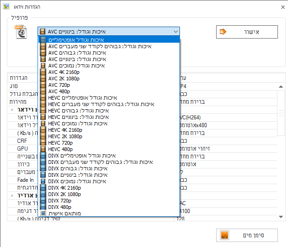
Task: Select HEVC 480p profile
Action: pos(109,149)
